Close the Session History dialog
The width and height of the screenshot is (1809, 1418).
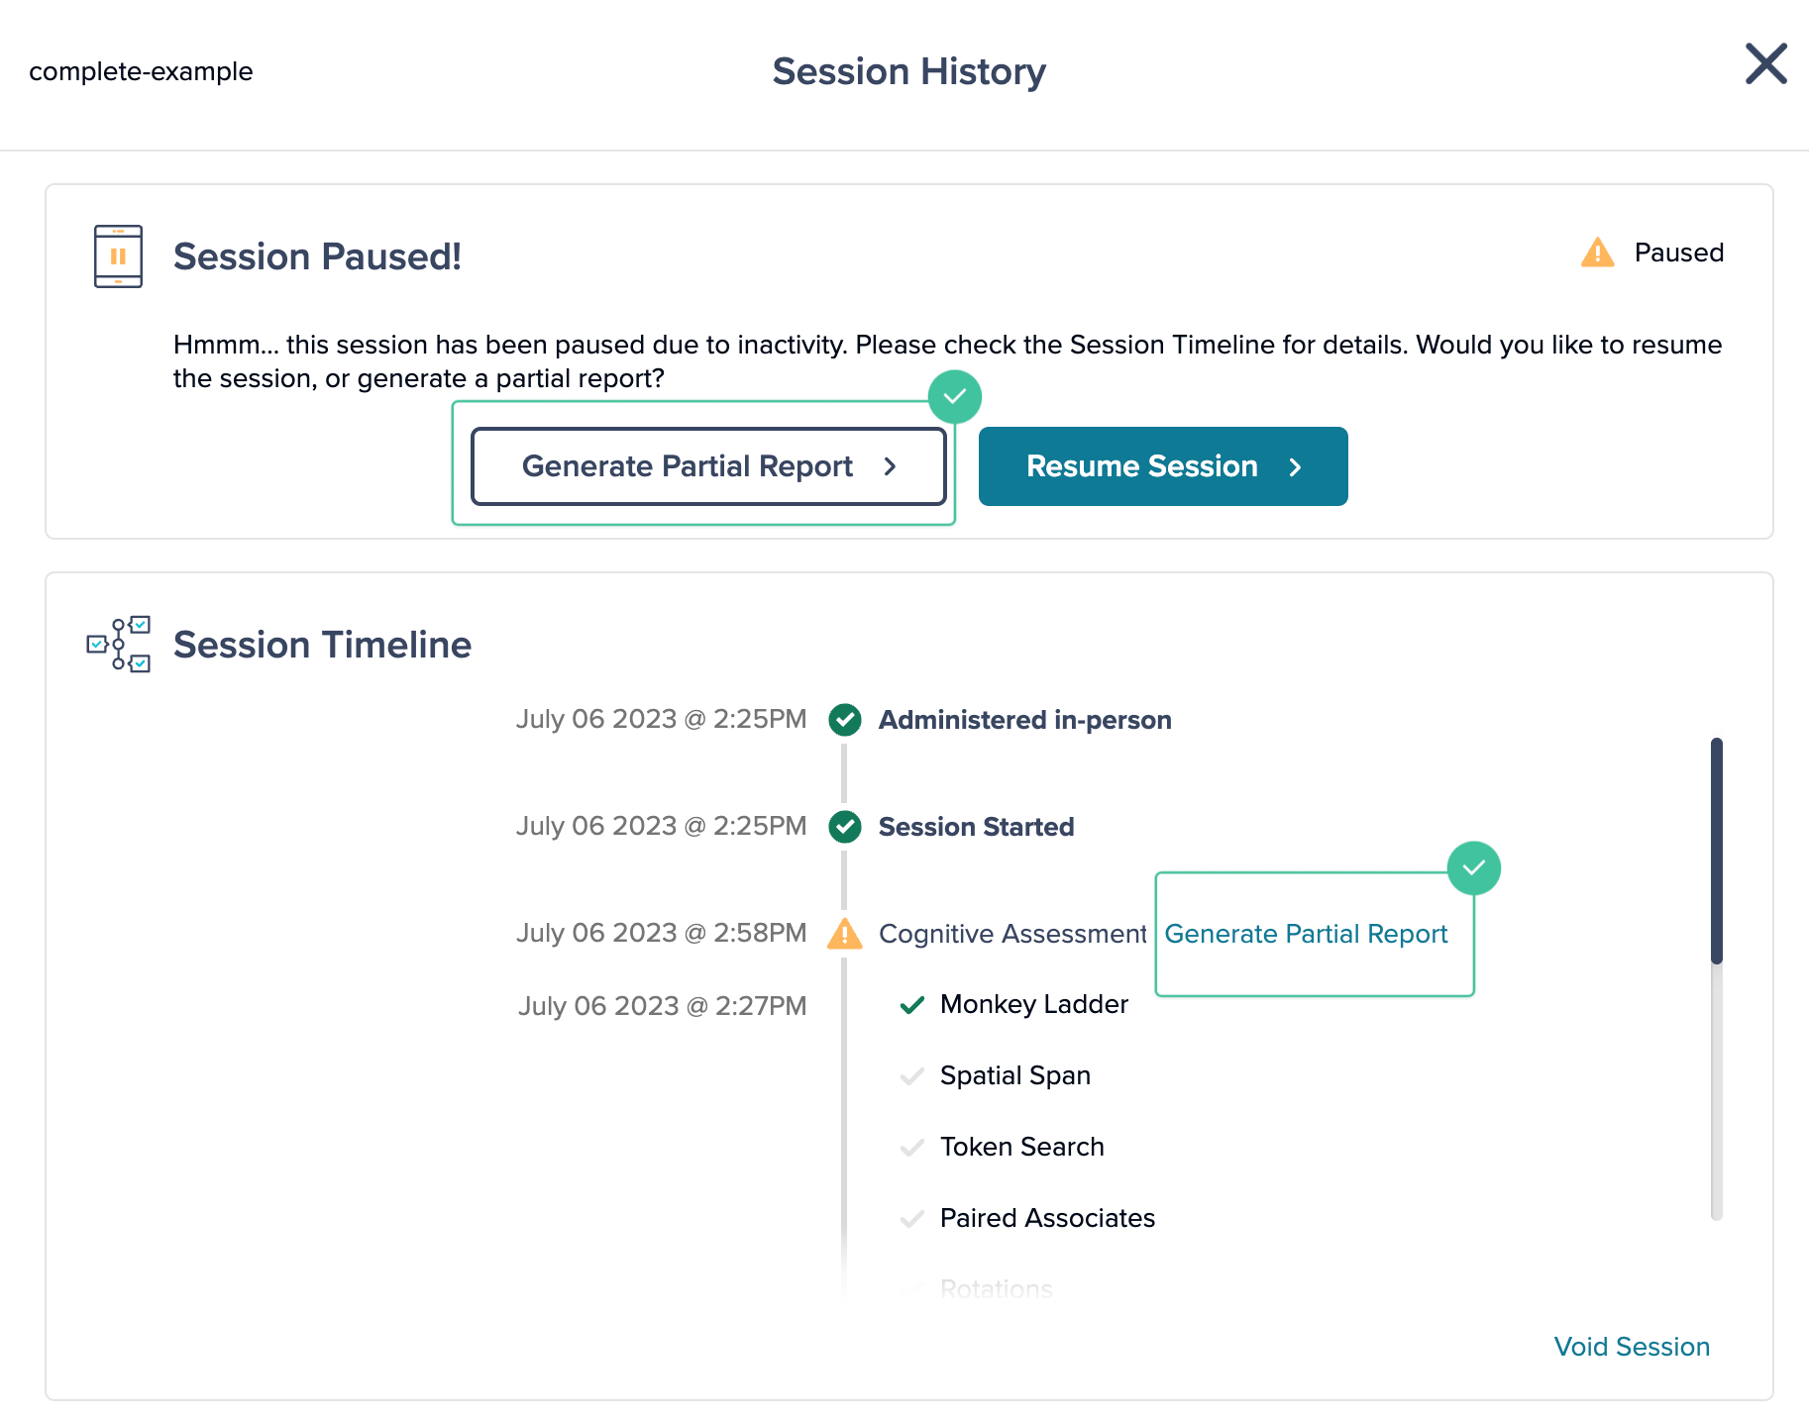[x=1765, y=64]
